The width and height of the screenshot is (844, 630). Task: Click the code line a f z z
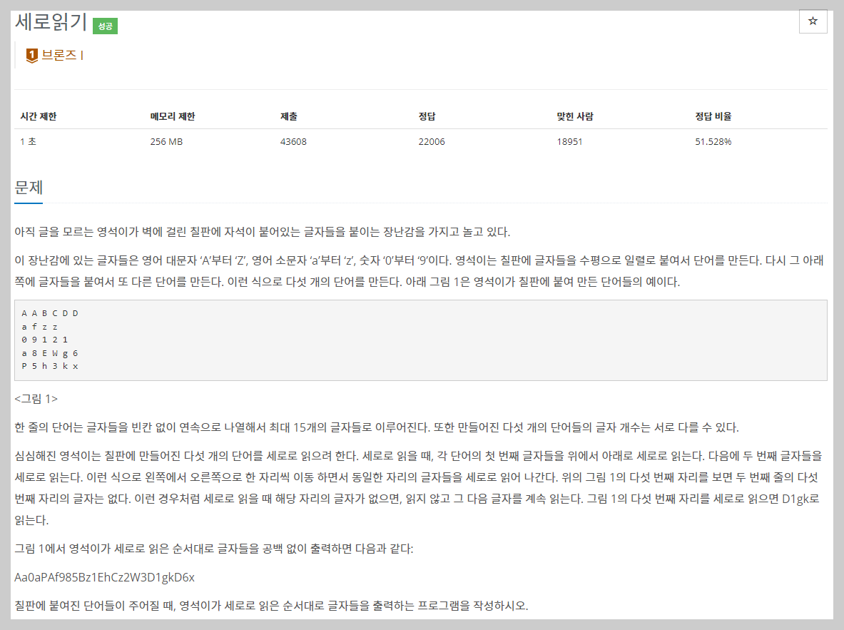pyautogui.click(x=40, y=327)
